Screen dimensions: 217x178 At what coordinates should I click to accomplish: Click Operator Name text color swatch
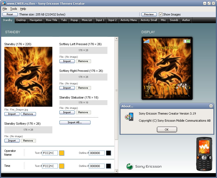click(62, 153)
